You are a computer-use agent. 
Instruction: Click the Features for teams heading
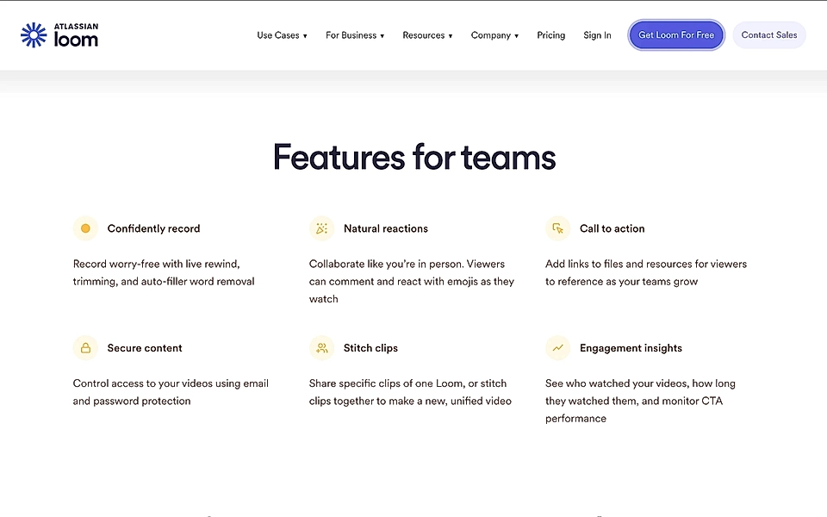(413, 158)
